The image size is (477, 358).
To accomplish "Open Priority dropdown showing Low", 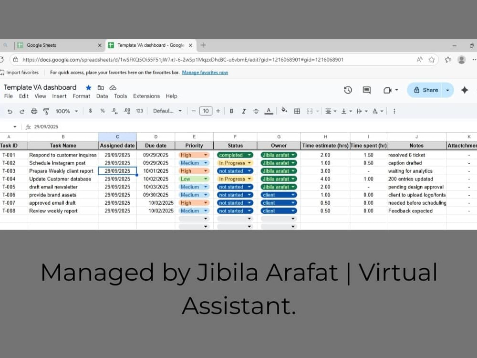I will click(194, 179).
